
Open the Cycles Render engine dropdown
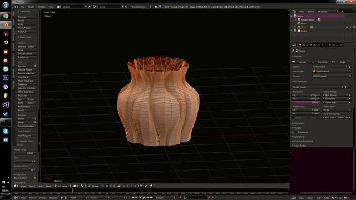(141, 7)
